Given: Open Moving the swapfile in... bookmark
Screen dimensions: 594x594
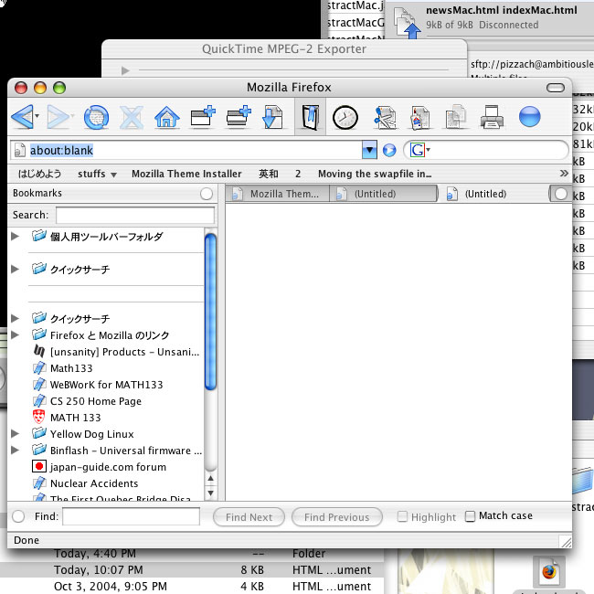Looking at the screenshot, I should [x=375, y=174].
